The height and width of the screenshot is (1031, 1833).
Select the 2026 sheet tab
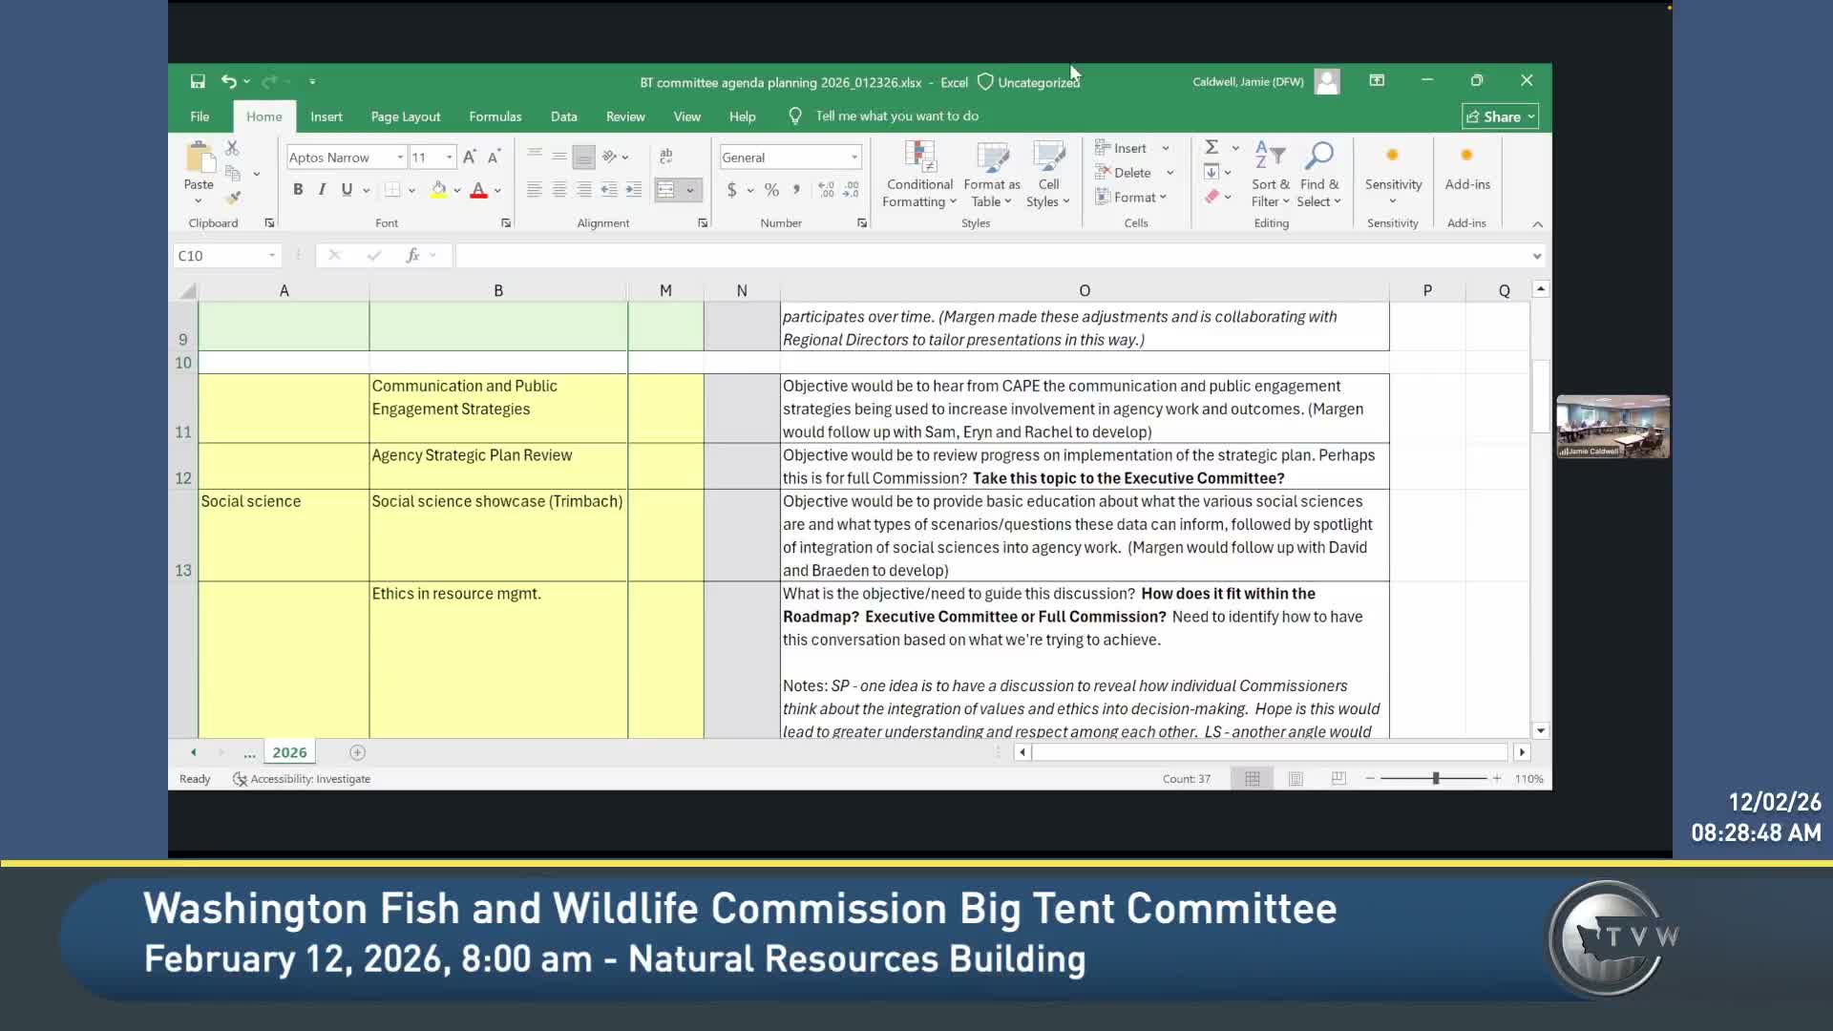pyautogui.click(x=289, y=752)
